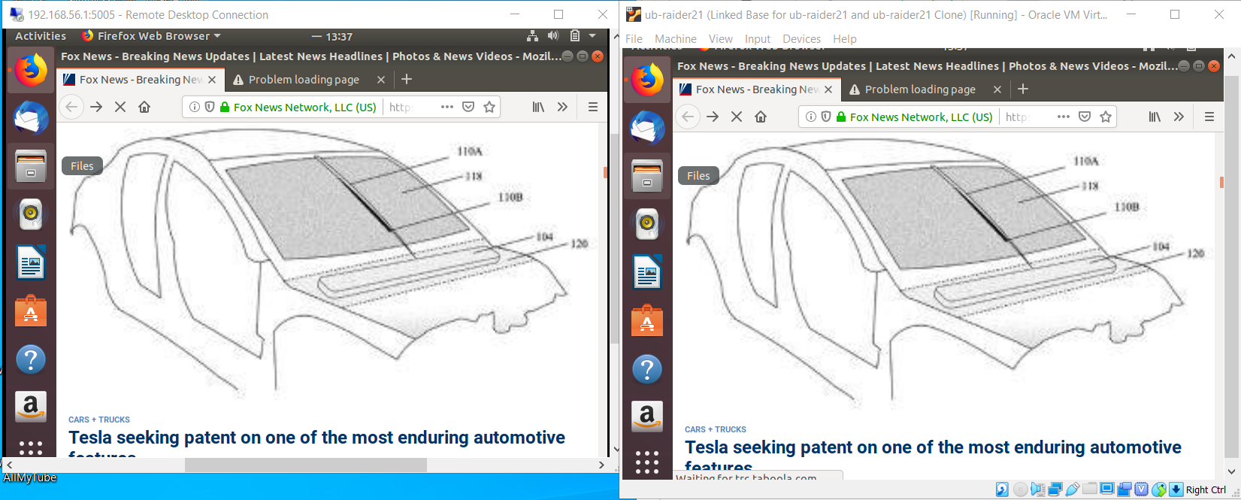Open Amazon launcher in the VirtualBox VM dock

point(647,417)
